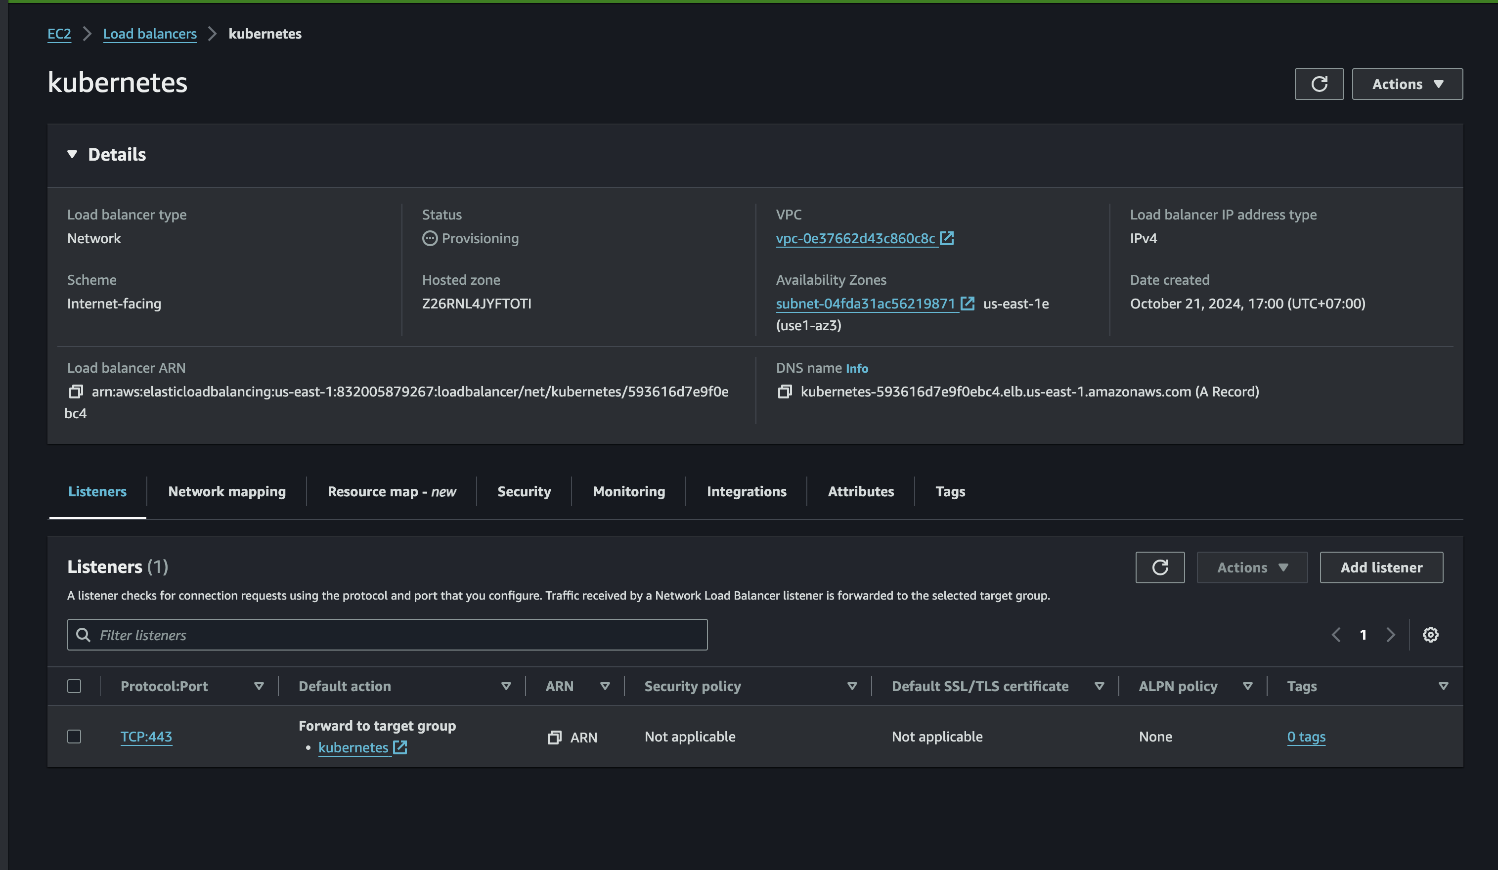Open the top Actions dropdown menu
The image size is (1498, 870).
point(1407,84)
